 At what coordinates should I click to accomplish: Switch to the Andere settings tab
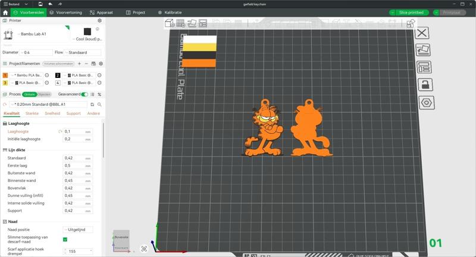click(x=93, y=114)
